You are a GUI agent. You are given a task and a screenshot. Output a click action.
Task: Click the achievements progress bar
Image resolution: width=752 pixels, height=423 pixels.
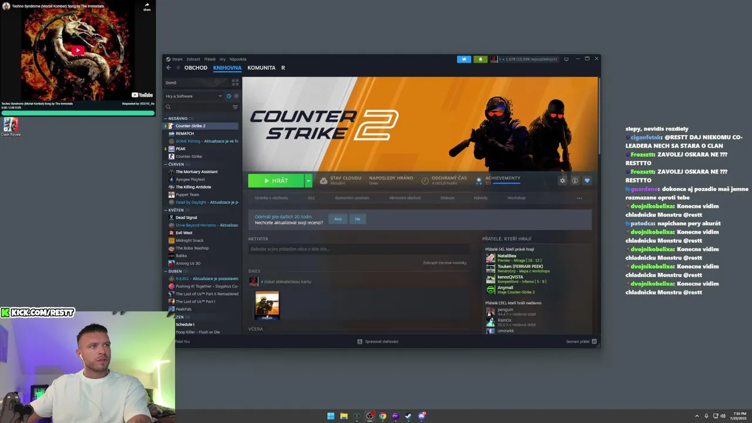(506, 183)
